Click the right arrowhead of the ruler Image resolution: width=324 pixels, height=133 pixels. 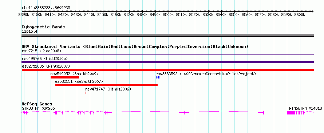pyautogui.click(x=313, y=11)
